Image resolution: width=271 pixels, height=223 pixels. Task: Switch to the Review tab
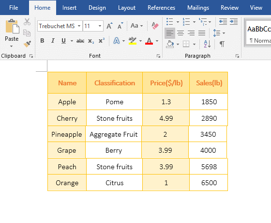(229, 8)
